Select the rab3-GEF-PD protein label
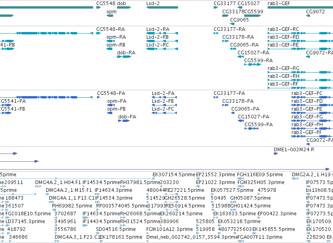Screen dimensions: 333x243 pyautogui.click(x=307, y=101)
